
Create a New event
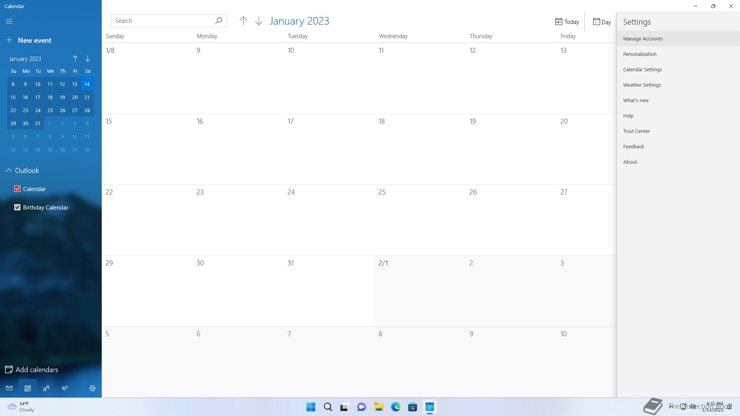[x=29, y=40]
